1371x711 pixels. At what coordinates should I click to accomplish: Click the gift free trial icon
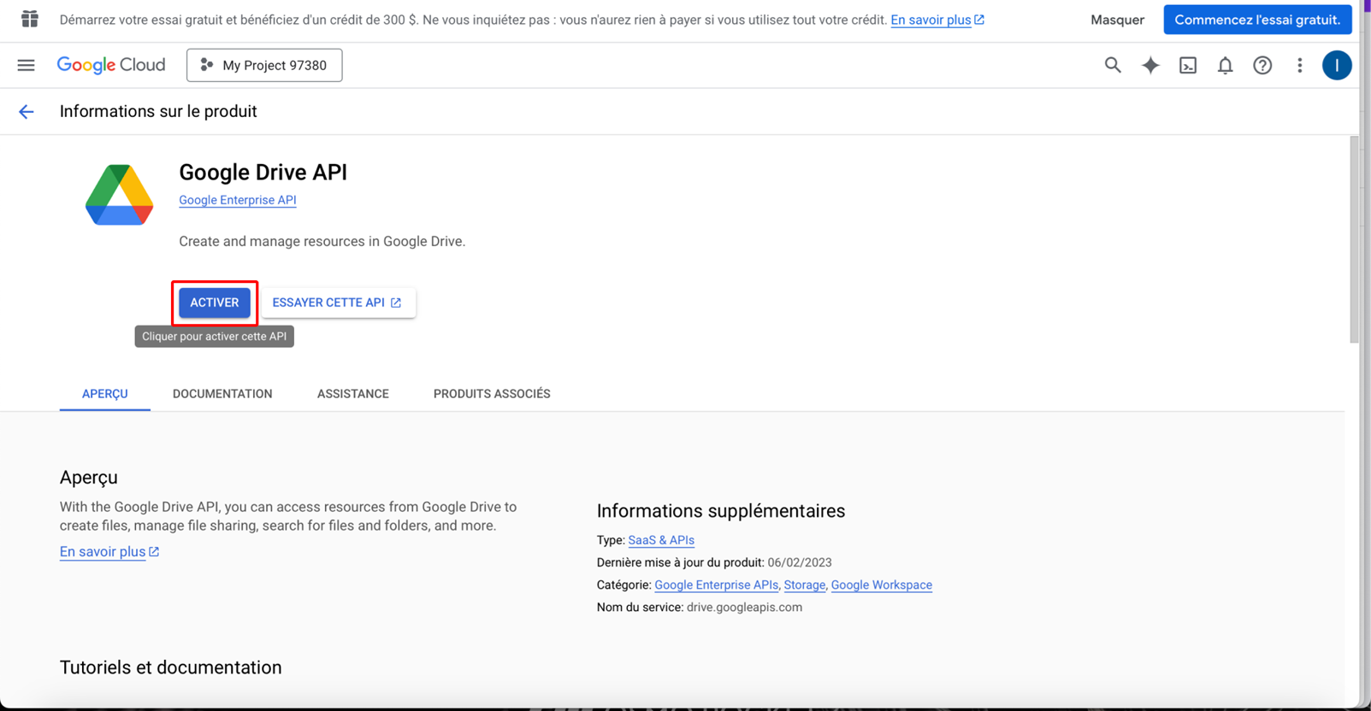pyautogui.click(x=30, y=19)
